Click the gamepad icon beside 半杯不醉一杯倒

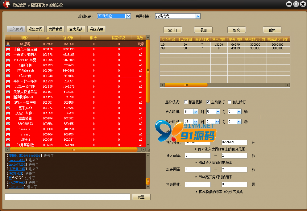click(8, 81)
